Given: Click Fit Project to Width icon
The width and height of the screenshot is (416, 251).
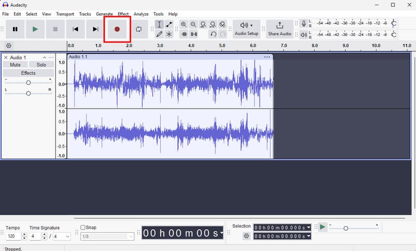Looking at the screenshot, I should (x=213, y=24).
